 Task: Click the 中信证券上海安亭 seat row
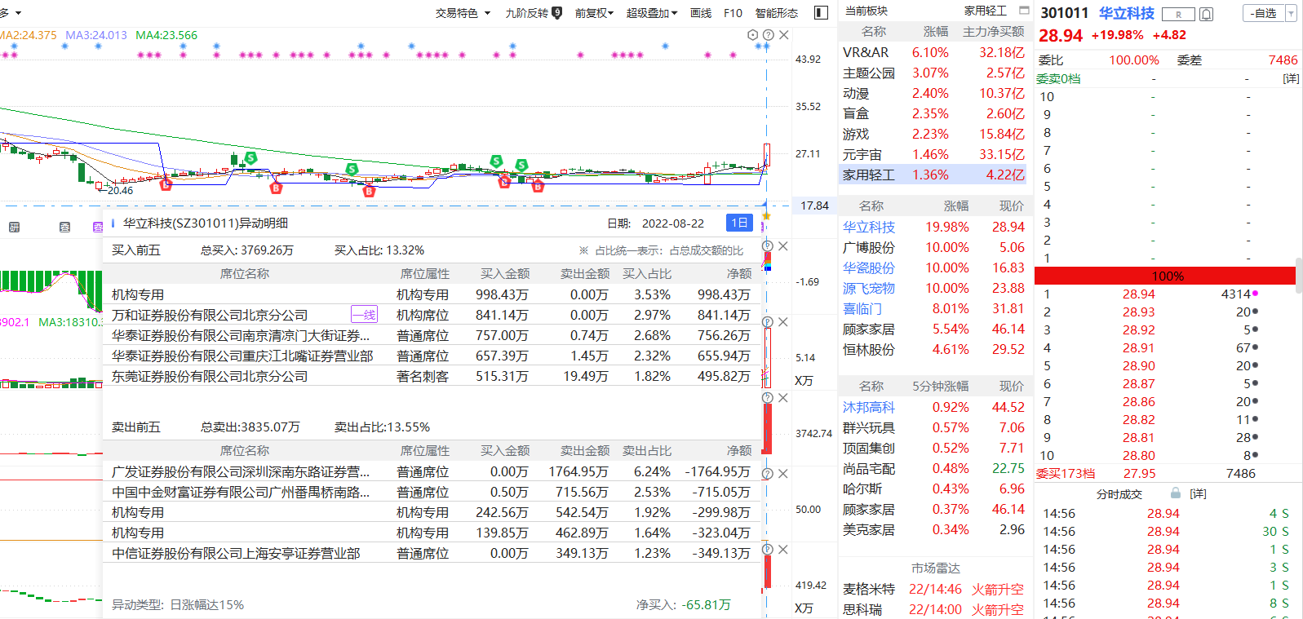[x=432, y=553]
